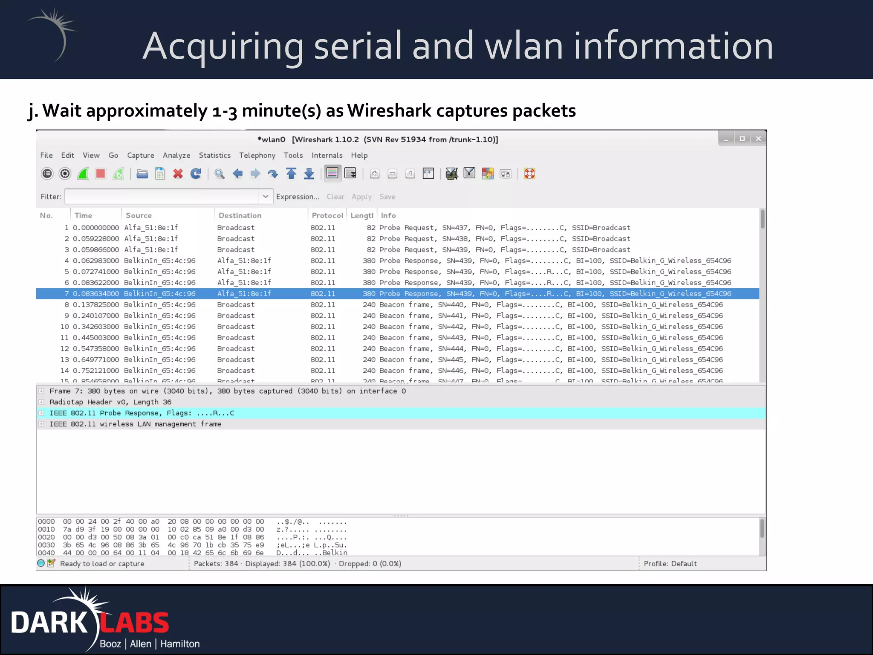The image size is (873, 655).
Task: Sort by Protocol column header
Action: (327, 215)
